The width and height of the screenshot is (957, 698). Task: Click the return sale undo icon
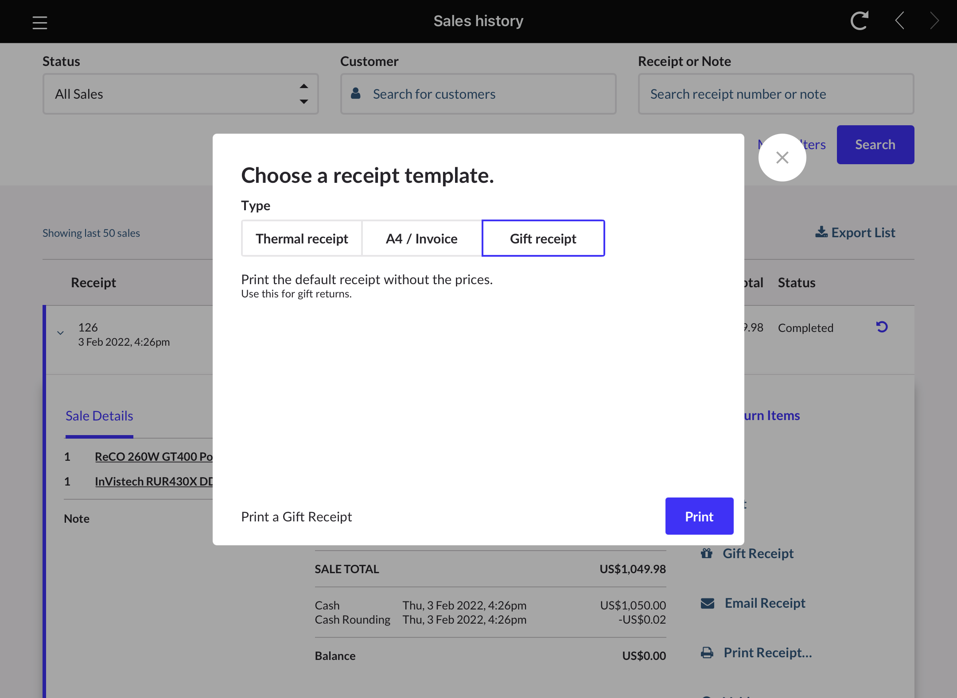[x=882, y=327]
